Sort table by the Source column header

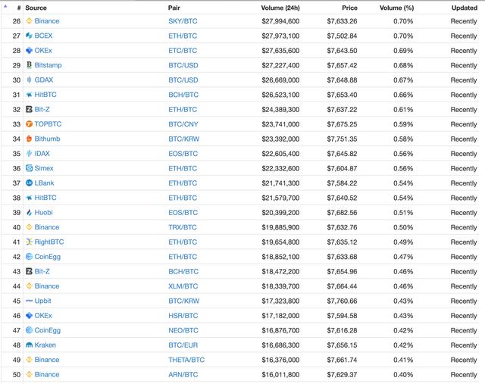click(36, 8)
